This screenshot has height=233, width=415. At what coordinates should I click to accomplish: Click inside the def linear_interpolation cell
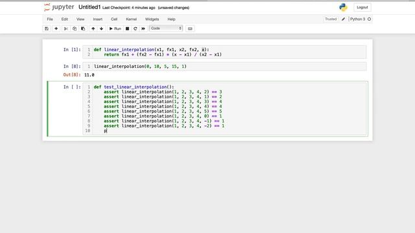pos(225,52)
